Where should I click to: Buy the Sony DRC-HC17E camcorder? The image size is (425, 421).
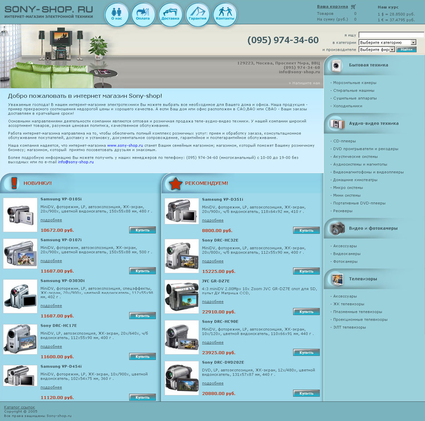142,357
